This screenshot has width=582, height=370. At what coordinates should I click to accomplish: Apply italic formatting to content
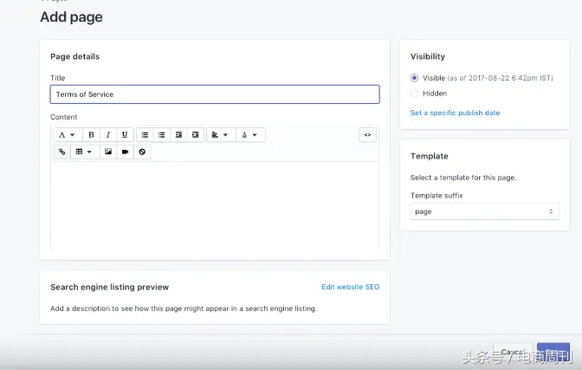[x=108, y=135]
